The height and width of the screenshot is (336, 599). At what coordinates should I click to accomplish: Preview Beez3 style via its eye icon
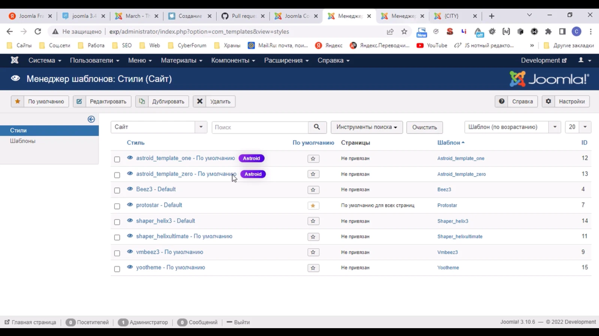[x=130, y=189]
